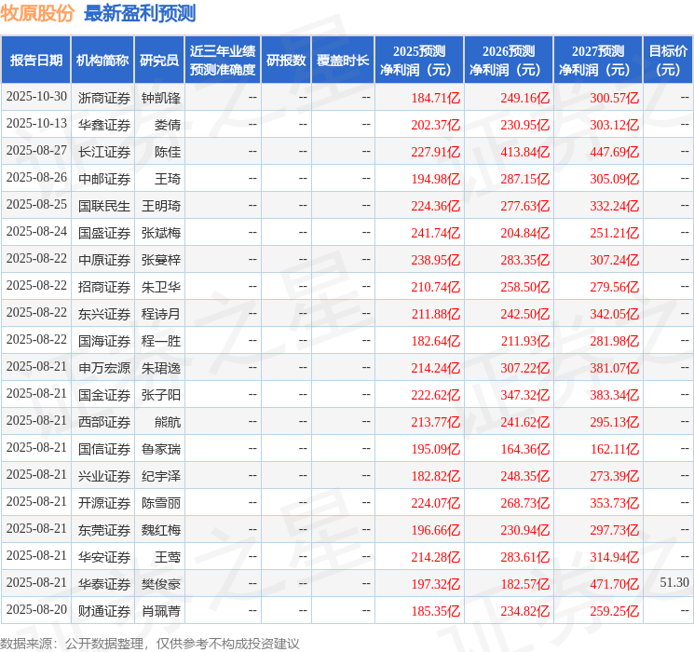Select the 申万宏源 institution cell
Viewport: 694px width, 652px height.
(104, 368)
